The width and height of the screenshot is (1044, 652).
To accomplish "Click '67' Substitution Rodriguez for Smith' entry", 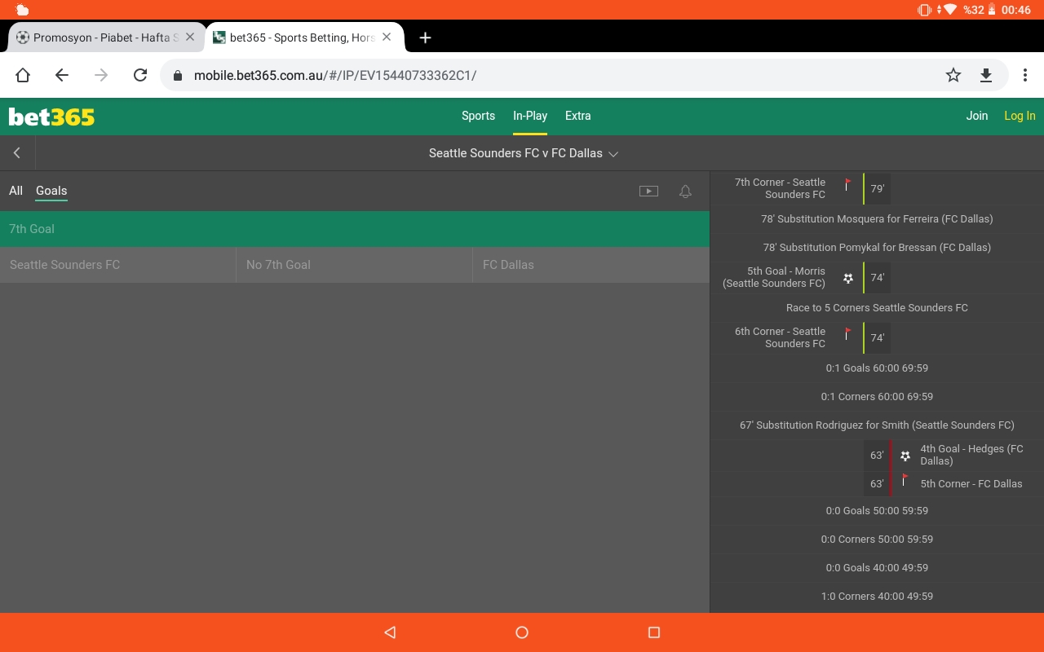I will click(877, 425).
